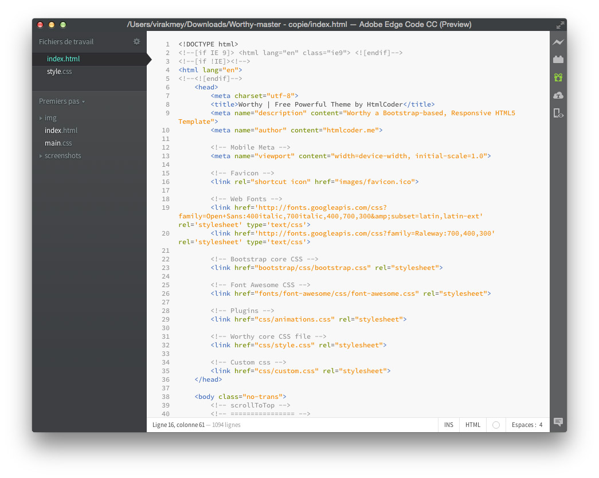Click the "css/custom.css" href value

point(287,371)
